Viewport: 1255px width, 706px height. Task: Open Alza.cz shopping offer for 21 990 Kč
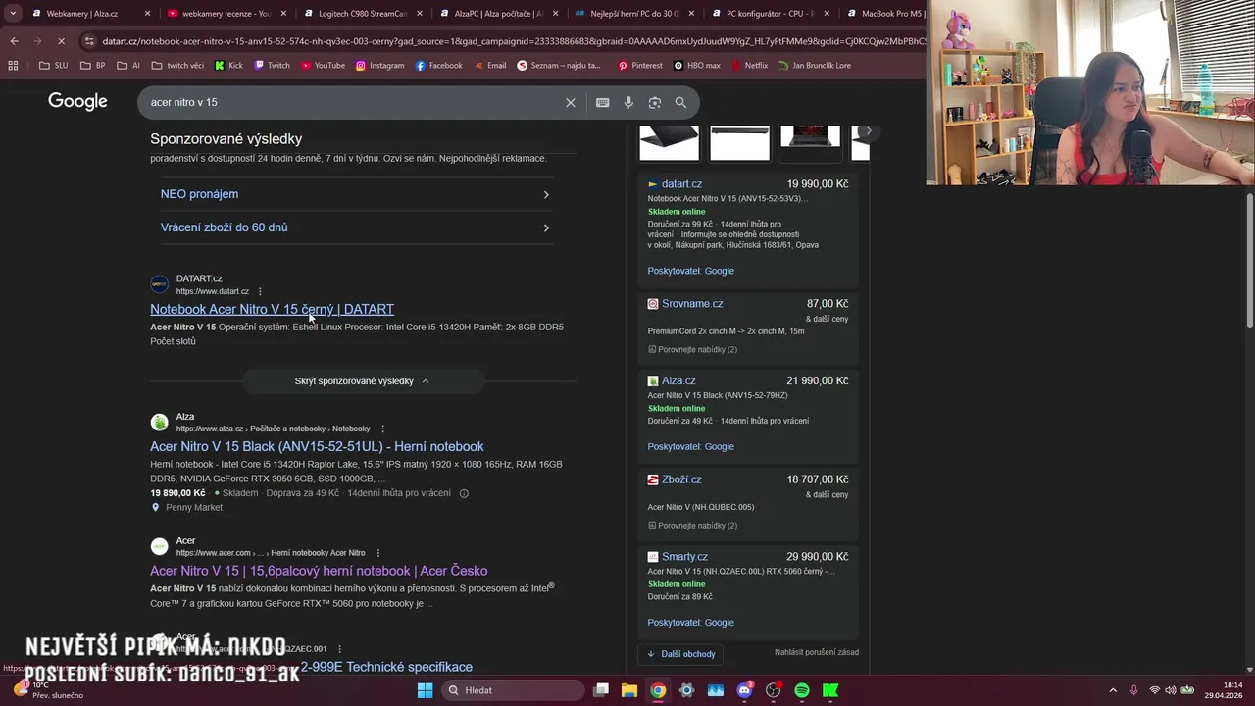coord(678,381)
